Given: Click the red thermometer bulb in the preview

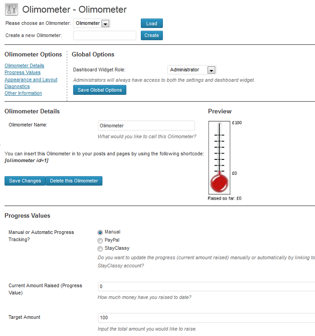Looking at the screenshot, I should [x=219, y=183].
